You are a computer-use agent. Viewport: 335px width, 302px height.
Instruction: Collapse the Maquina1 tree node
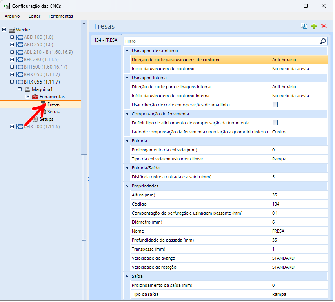(20, 89)
